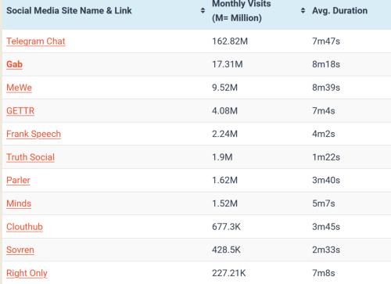391x284 pixels.
Task: Select the 8m39s duration cell
Action: (326, 88)
